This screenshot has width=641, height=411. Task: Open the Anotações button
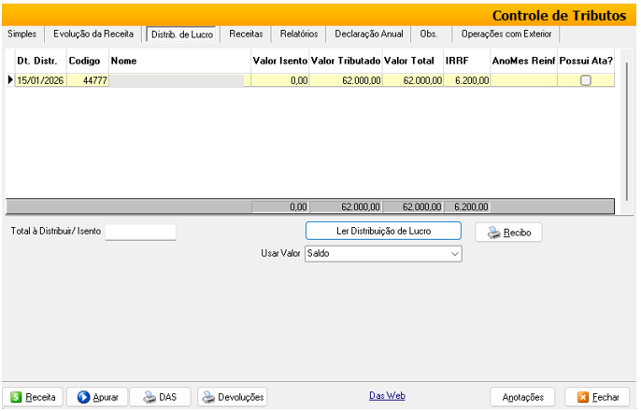(523, 397)
